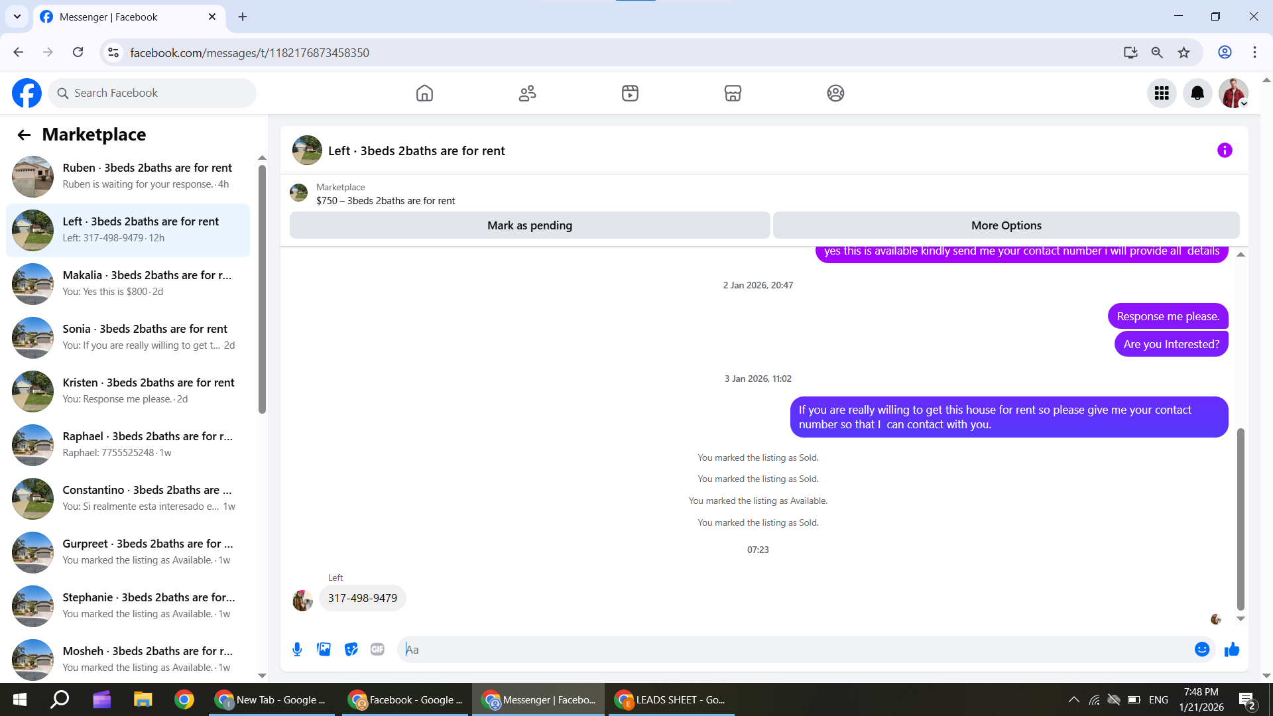Open Facebook notifications bell

pyautogui.click(x=1197, y=93)
